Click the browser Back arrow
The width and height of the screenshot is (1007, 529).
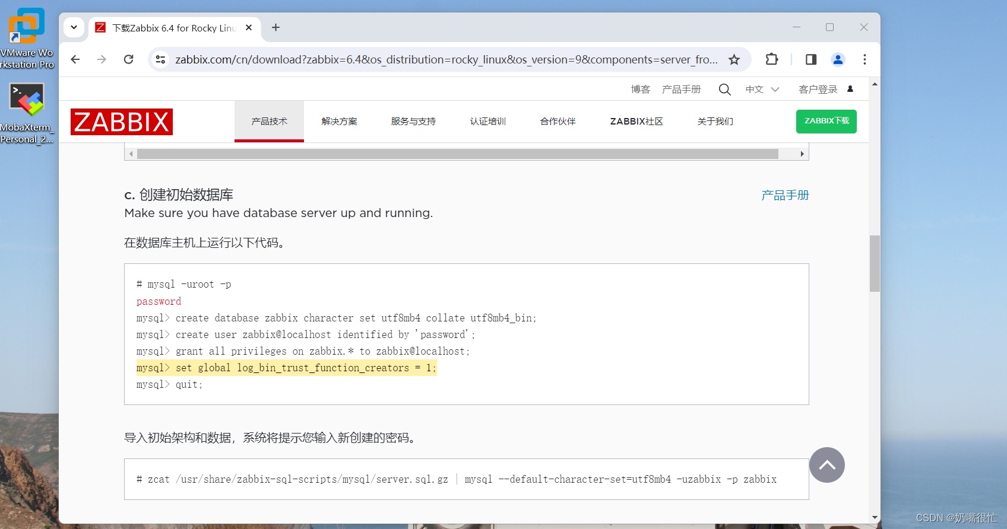click(75, 59)
